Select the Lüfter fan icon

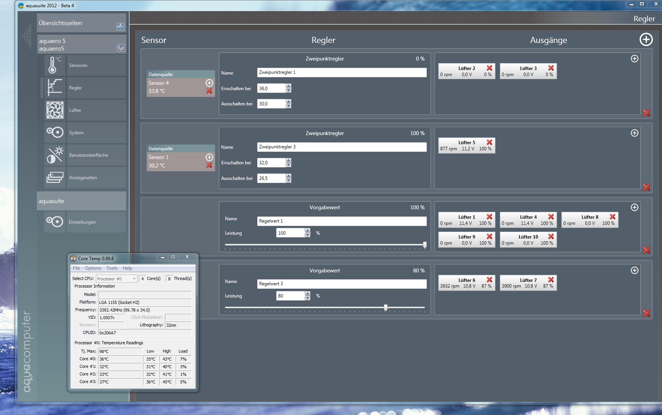pyautogui.click(x=55, y=110)
